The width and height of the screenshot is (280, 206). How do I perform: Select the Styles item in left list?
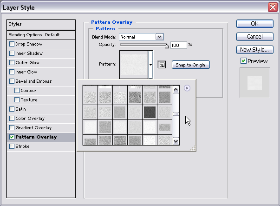point(41,24)
